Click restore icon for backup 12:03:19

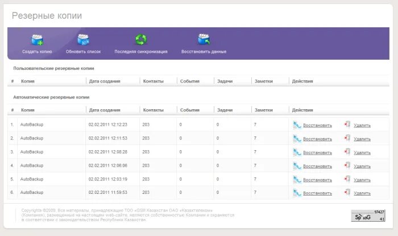(297, 179)
